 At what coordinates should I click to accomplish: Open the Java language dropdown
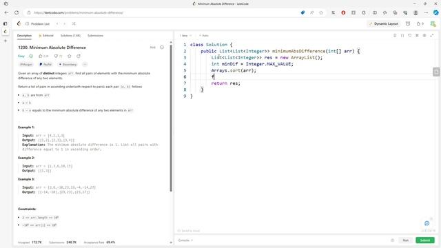pyautogui.click(x=185, y=36)
